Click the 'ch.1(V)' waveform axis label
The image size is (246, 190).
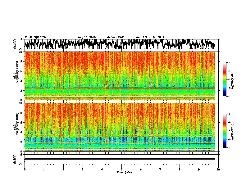15,44
